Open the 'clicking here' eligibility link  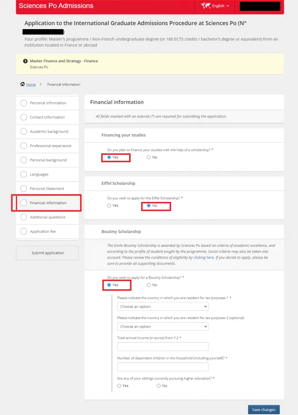tap(204, 257)
